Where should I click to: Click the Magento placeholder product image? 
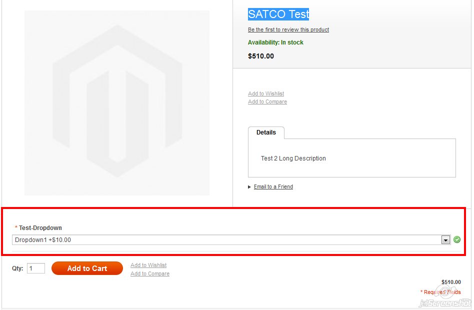click(x=117, y=103)
